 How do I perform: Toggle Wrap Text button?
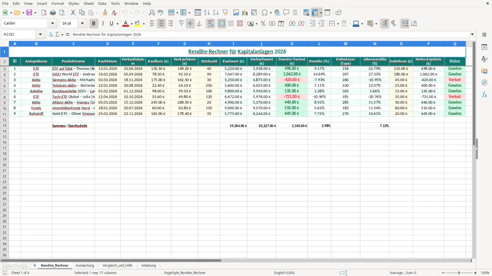pyautogui.click(x=211, y=24)
